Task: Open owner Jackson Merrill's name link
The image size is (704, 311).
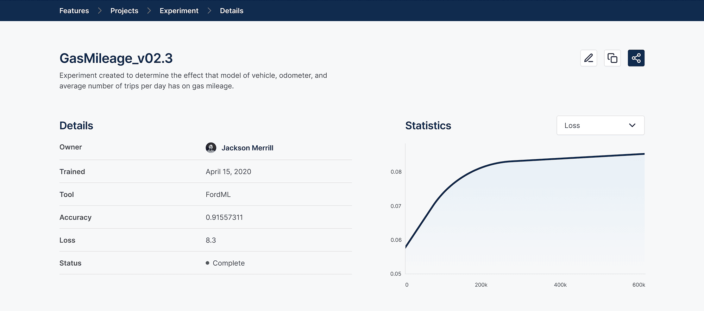Action: coord(247,148)
